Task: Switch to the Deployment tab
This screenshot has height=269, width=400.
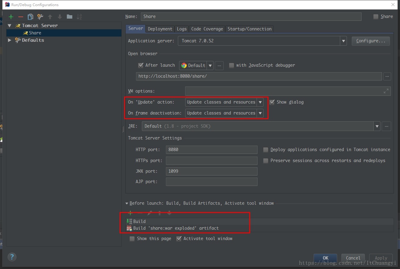Action: [160, 29]
